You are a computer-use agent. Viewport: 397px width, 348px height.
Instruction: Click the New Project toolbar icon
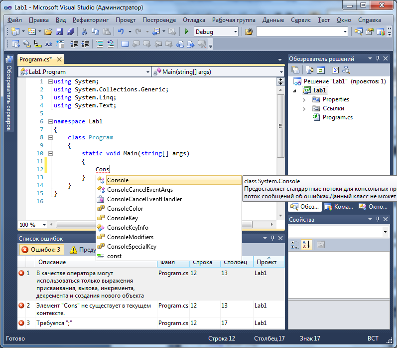(15, 31)
